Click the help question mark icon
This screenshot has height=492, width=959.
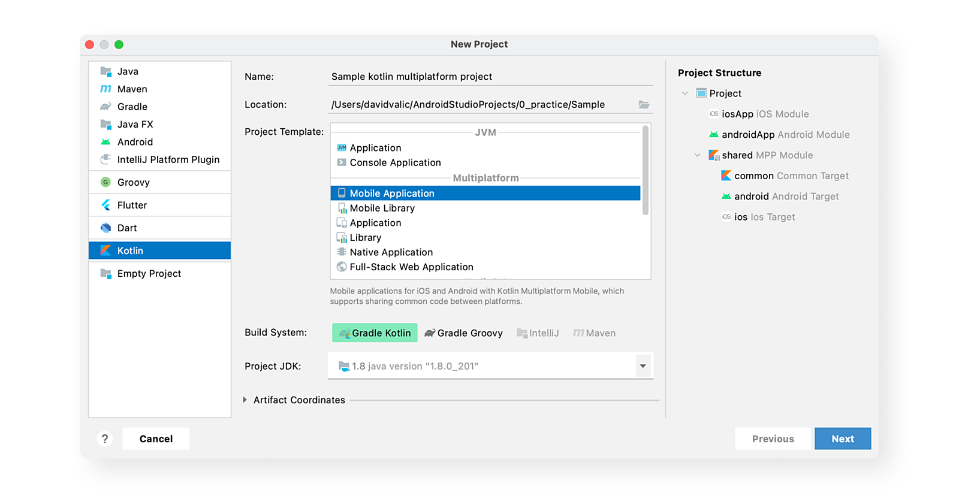(x=105, y=439)
